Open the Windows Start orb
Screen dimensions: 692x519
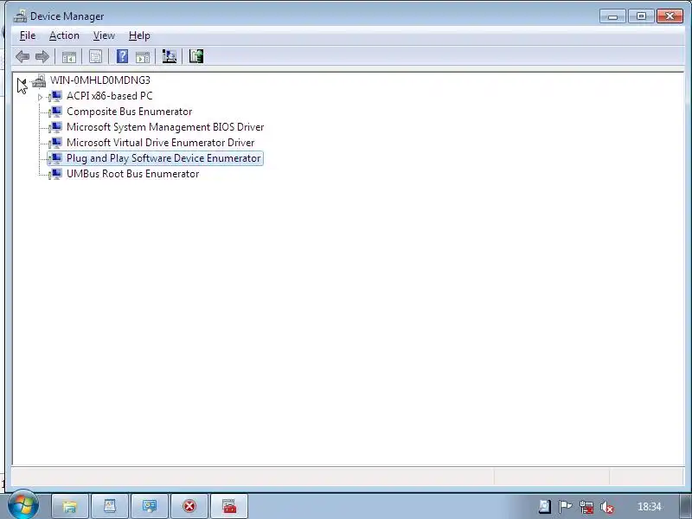point(23,505)
